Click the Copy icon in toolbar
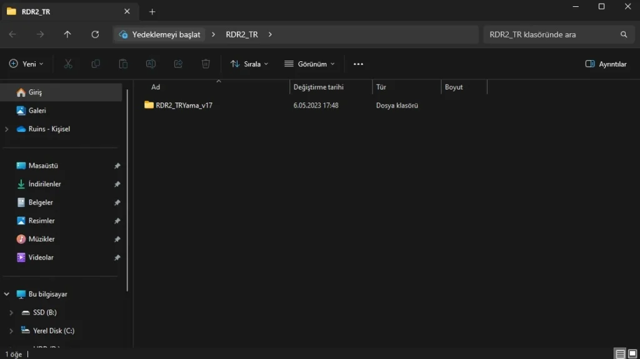640x359 pixels. pos(96,64)
